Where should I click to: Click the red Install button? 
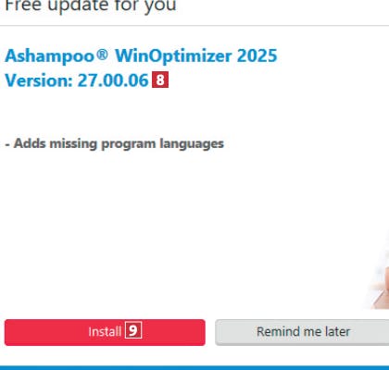click(x=105, y=332)
